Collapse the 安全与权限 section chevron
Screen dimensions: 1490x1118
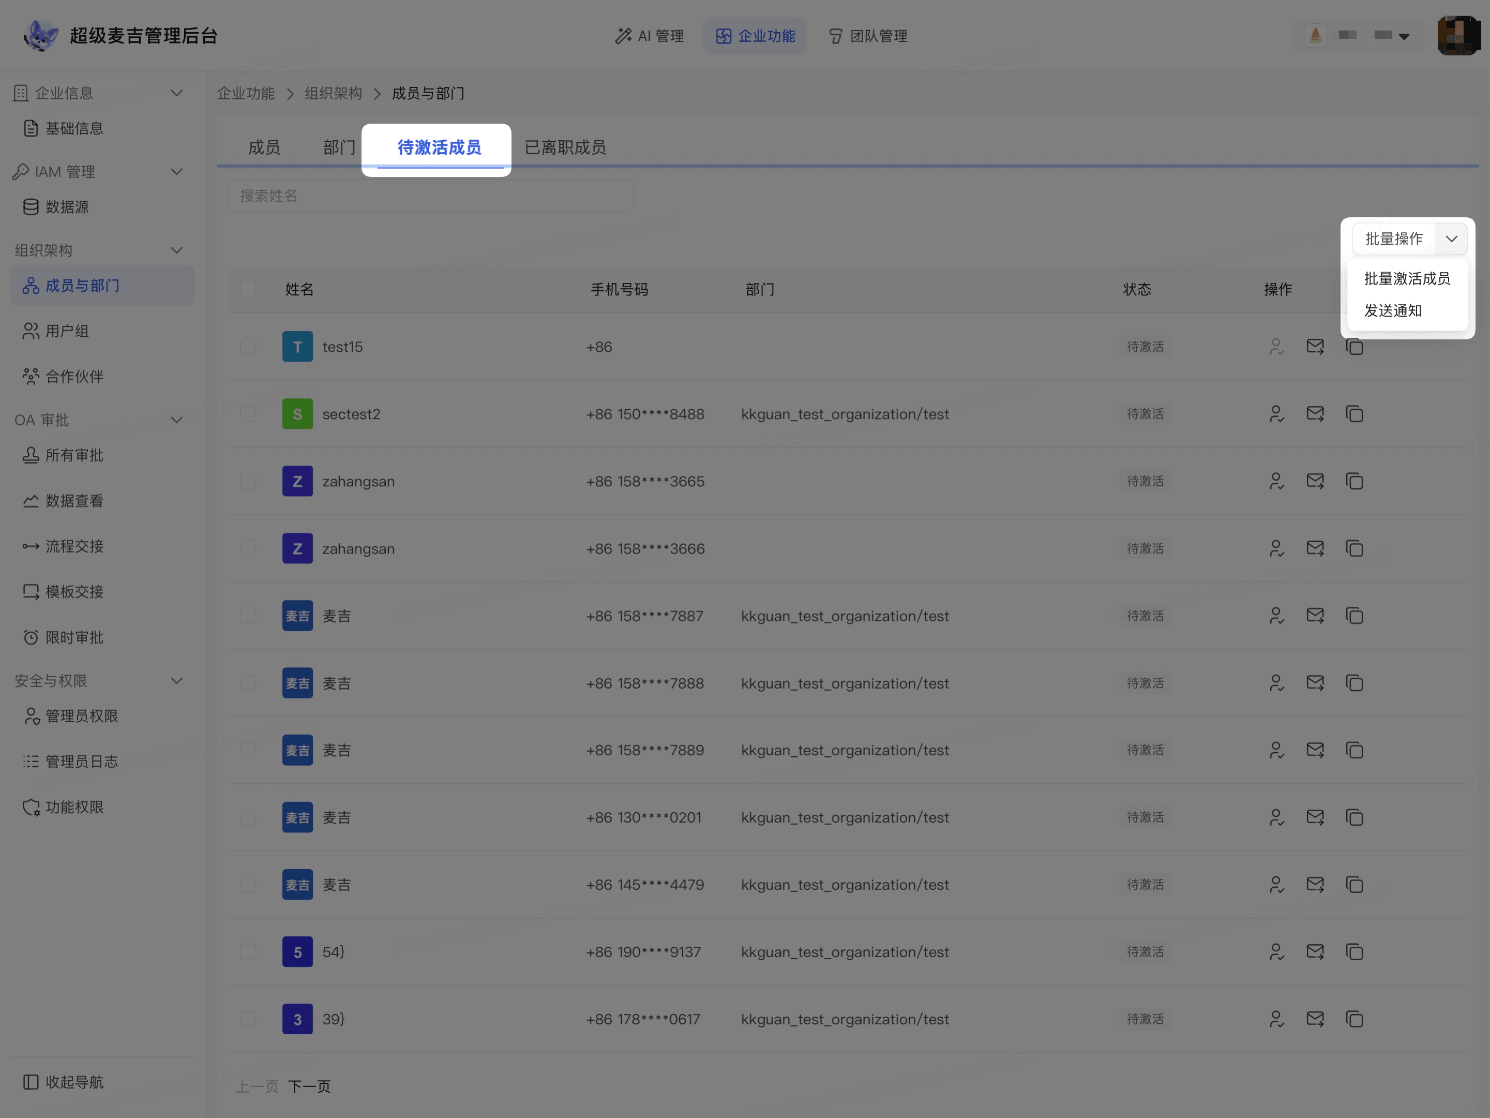coord(176,681)
